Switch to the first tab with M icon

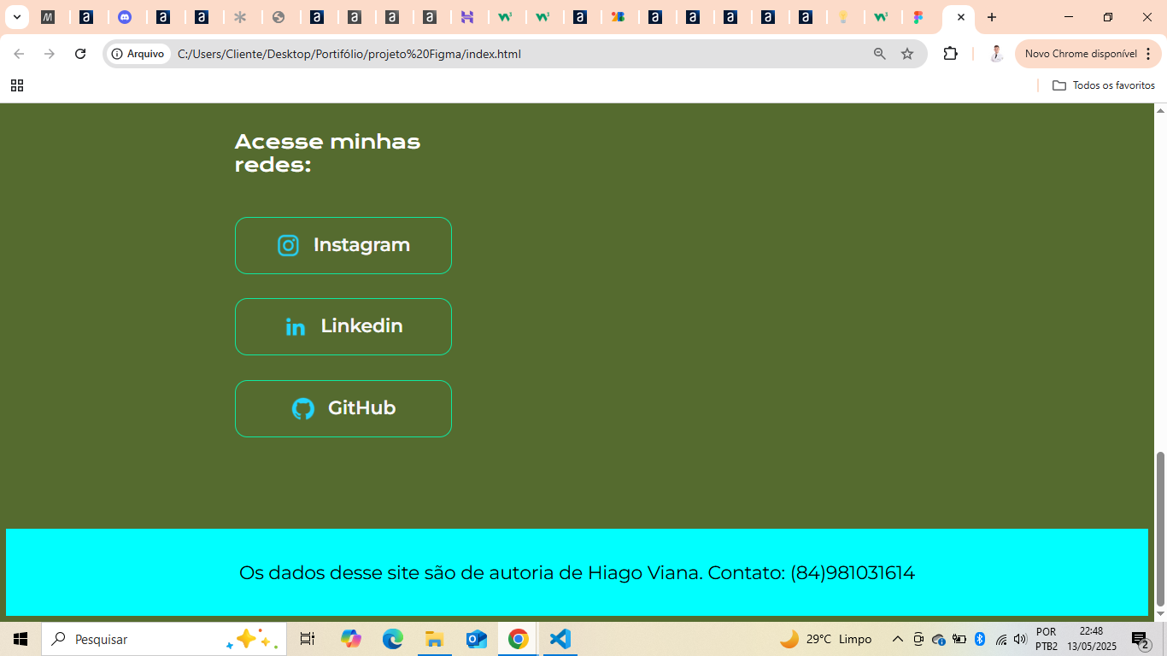49,17
